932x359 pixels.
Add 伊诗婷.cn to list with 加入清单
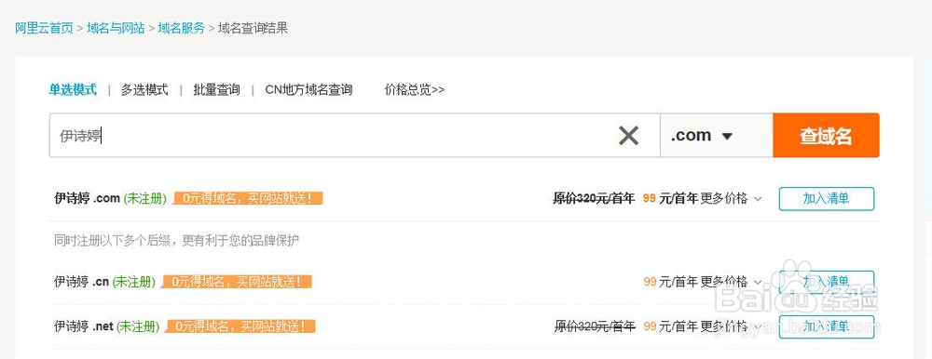826,281
